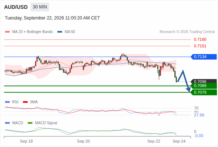Select the 0.7089 support price tag

point(204,86)
